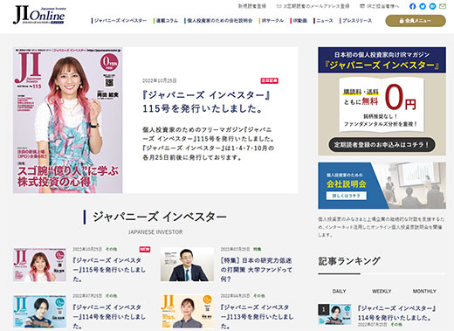Click 詳しくはコチラ on the banner

click(x=347, y=196)
